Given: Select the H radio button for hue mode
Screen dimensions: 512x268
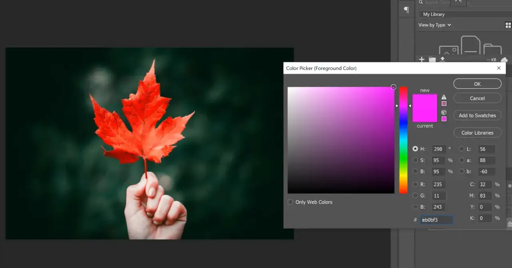Looking at the screenshot, I should point(415,149).
